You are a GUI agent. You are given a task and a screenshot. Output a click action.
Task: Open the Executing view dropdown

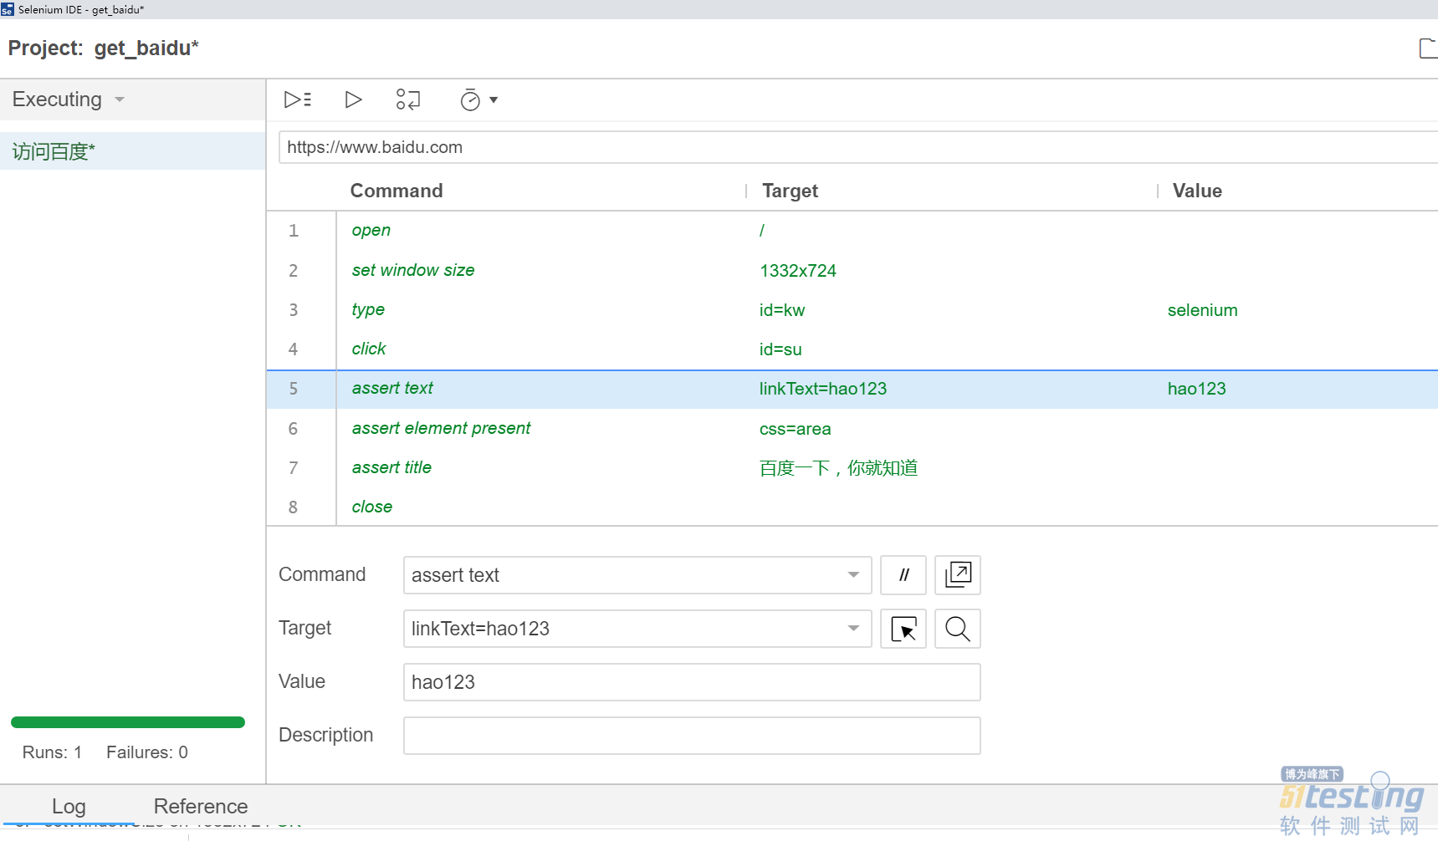point(69,99)
